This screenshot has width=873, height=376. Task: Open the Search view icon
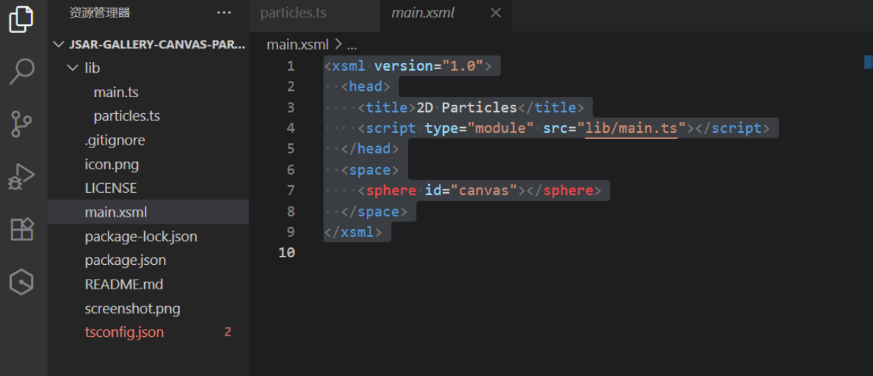[x=22, y=71]
